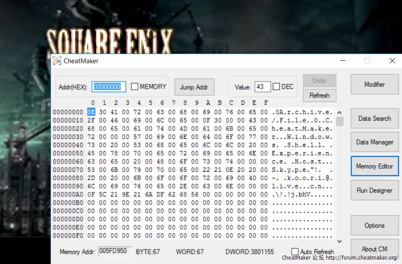Viewport: 402px width, 264px height.
Task: Enable the MEMORY checkbox
Action: 135,87
